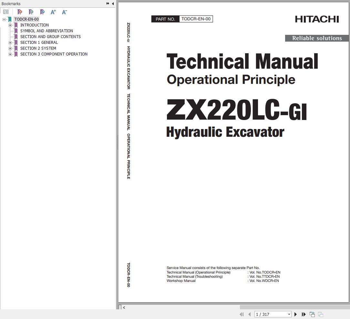Toggle expand of the panel header double arrow

[x=107, y=4]
